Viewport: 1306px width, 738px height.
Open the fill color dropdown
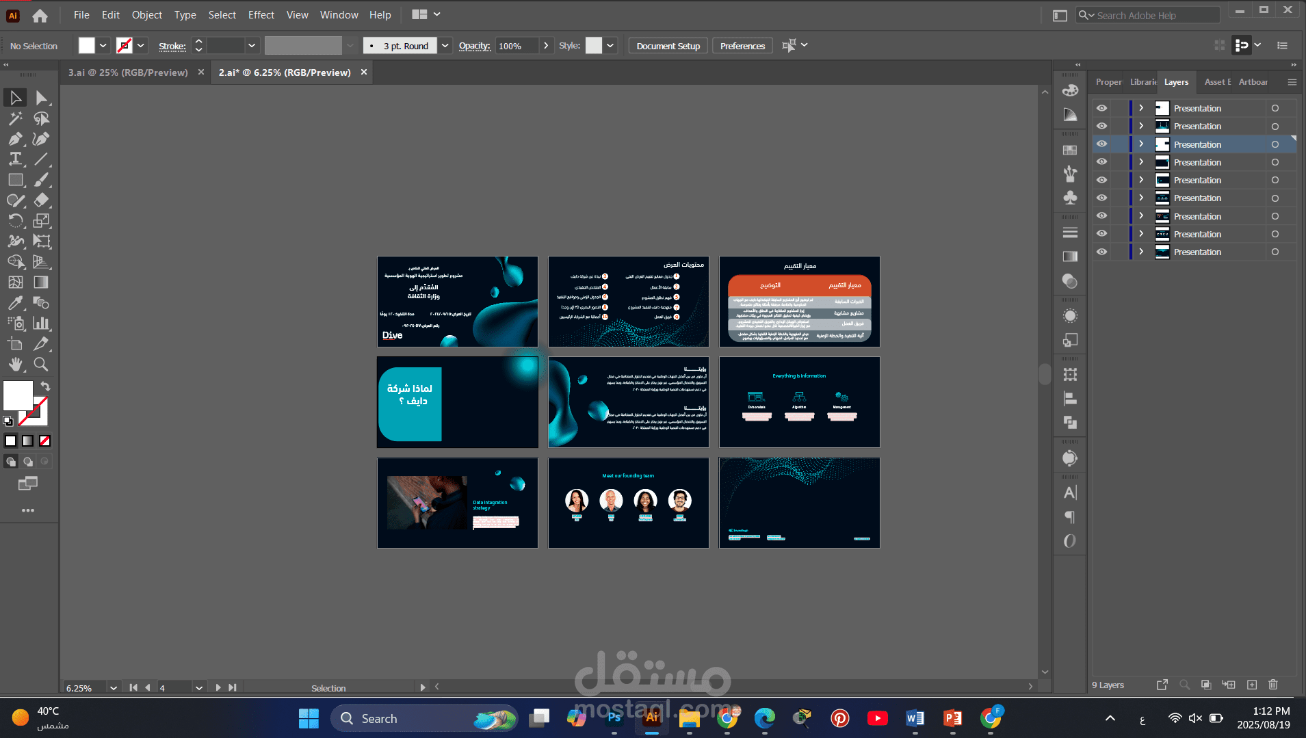tap(103, 46)
